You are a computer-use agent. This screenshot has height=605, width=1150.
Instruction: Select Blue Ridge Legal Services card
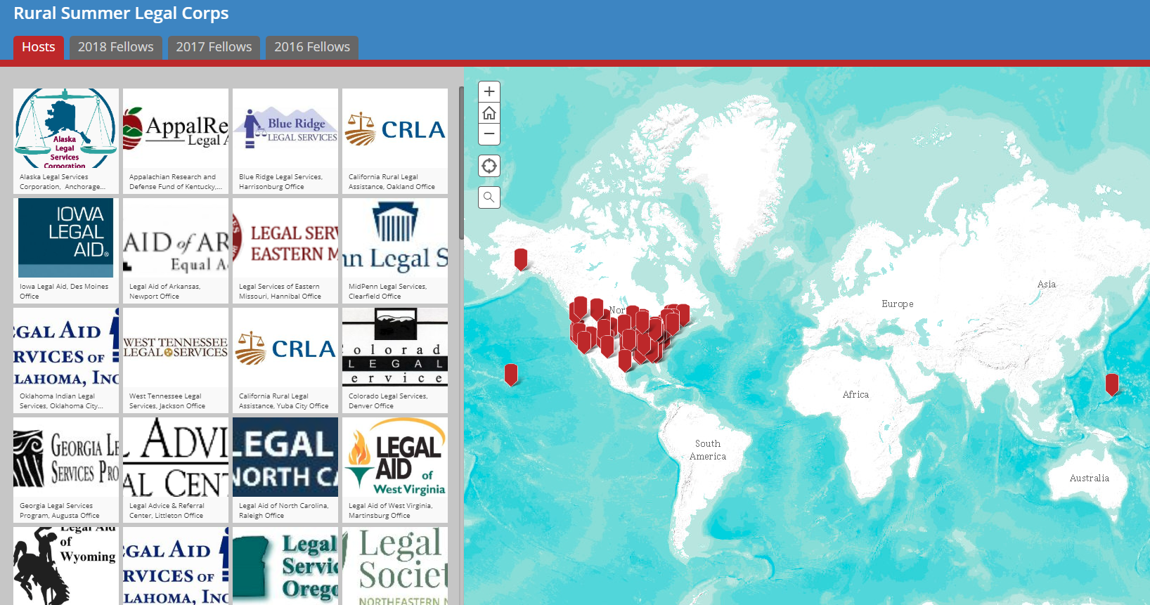click(285, 141)
